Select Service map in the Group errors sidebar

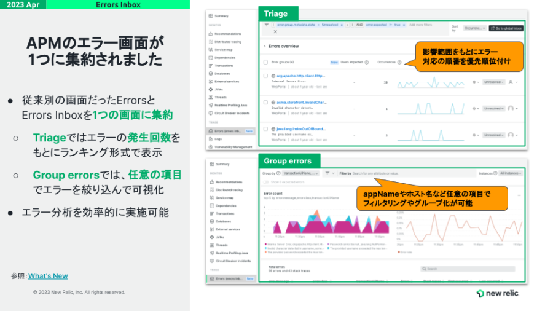[222, 197]
